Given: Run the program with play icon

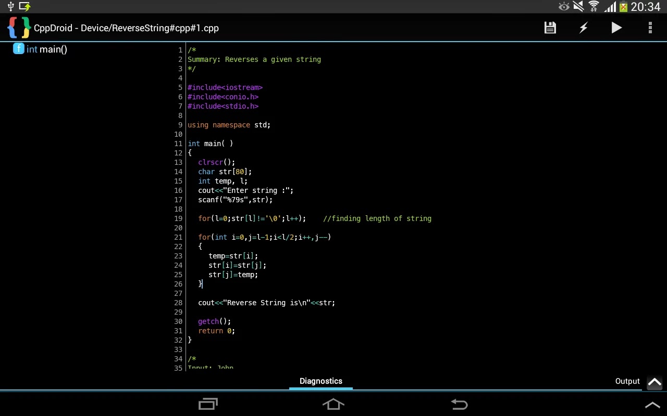Looking at the screenshot, I should tap(616, 28).
